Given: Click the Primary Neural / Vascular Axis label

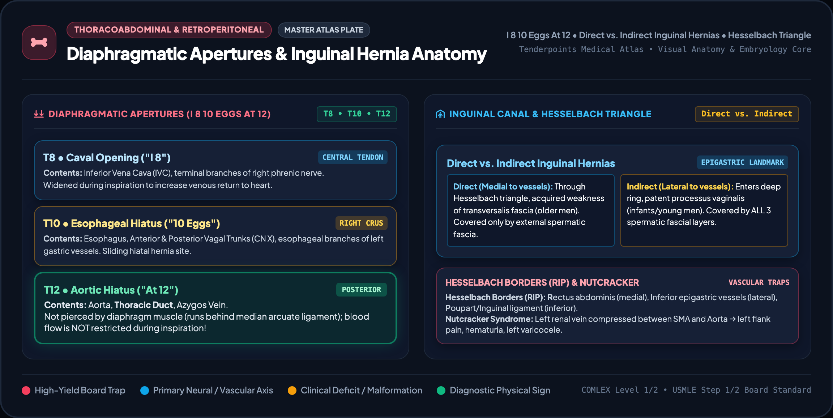Looking at the screenshot, I should [x=213, y=391].
